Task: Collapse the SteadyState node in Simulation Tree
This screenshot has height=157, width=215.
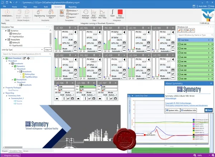Action: point(6,40)
